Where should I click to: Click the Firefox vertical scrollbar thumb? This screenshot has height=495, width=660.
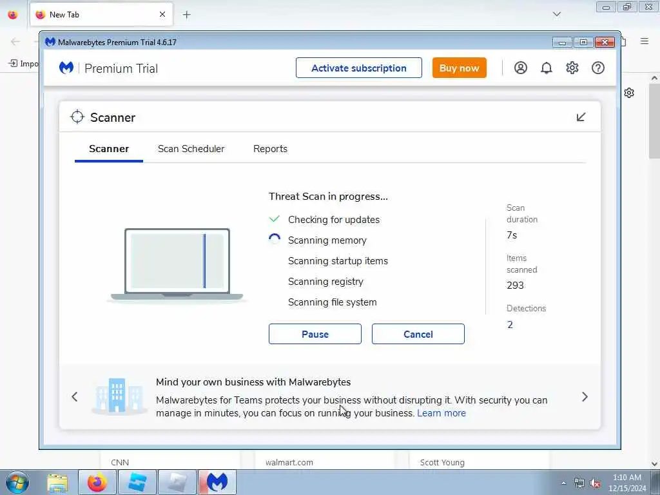pos(654,121)
